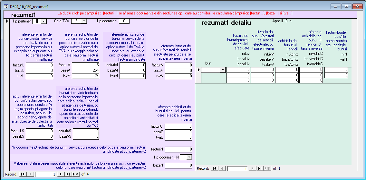This screenshot has height=180, width=366.
Task: Click the tvaL field
Action: pos(39,76)
